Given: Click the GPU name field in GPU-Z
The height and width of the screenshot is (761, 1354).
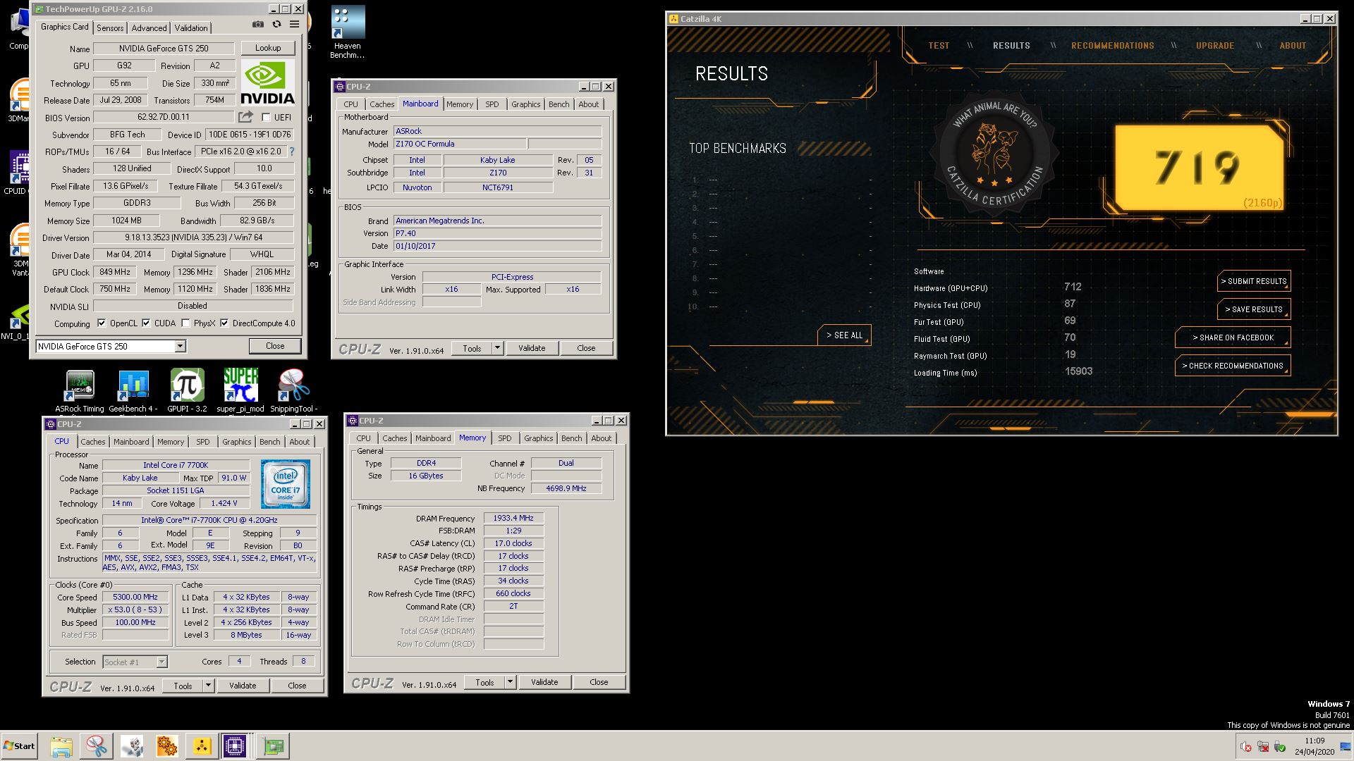Looking at the screenshot, I should [x=164, y=49].
